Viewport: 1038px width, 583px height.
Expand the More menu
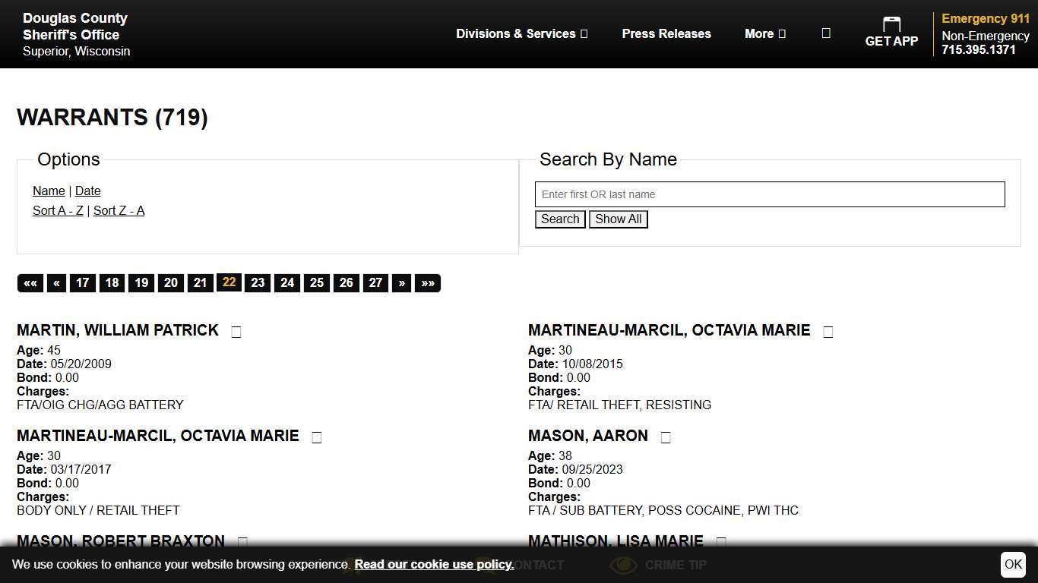coord(764,33)
